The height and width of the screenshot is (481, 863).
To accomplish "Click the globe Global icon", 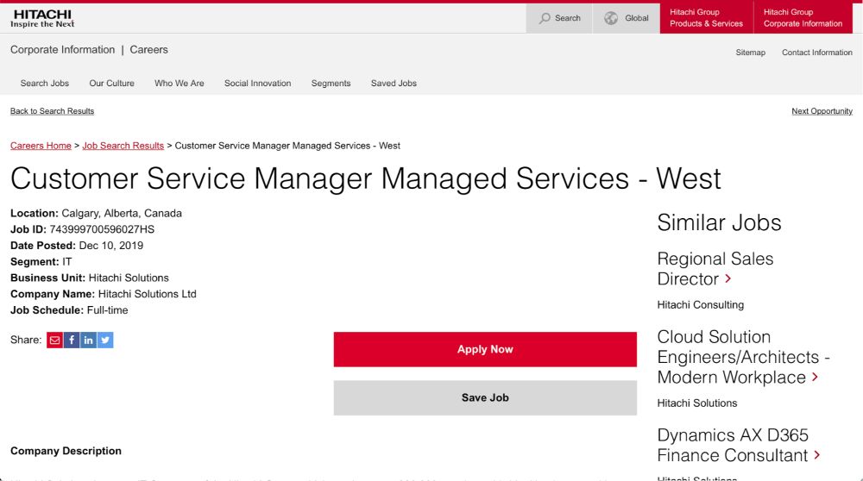I will (611, 18).
